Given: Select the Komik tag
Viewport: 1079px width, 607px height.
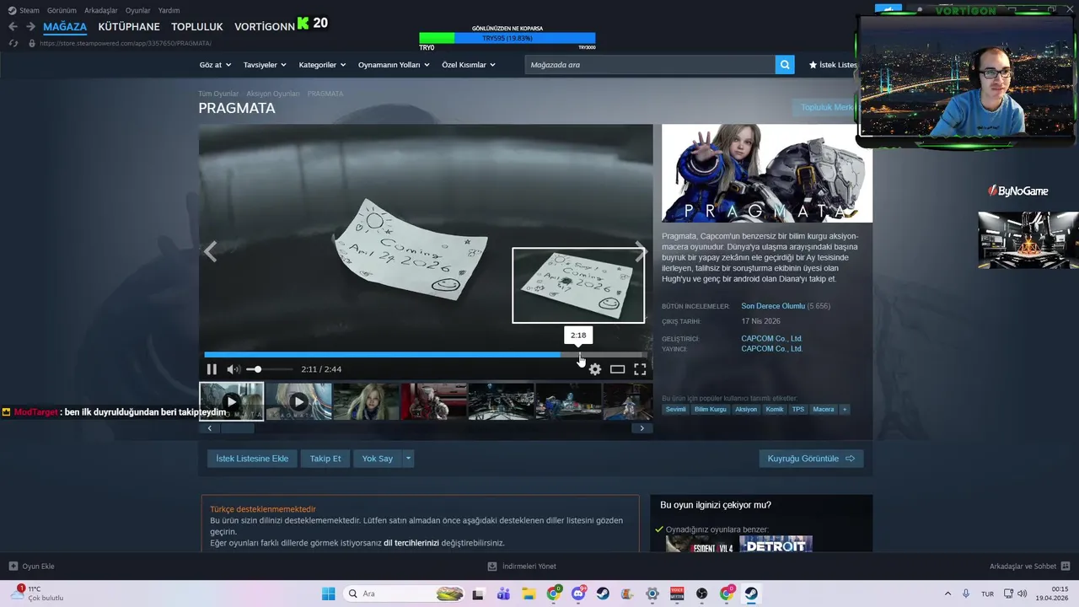Looking at the screenshot, I should (x=775, y=410).
